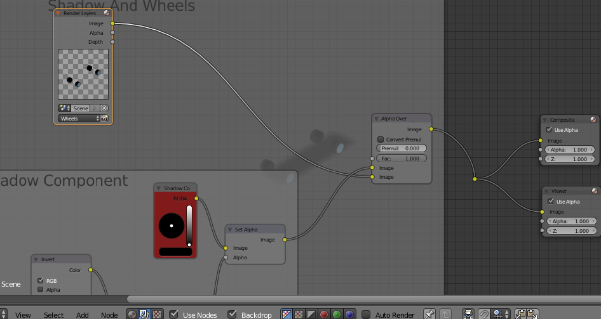Select the Texture node tree type icon

point(157,315)
